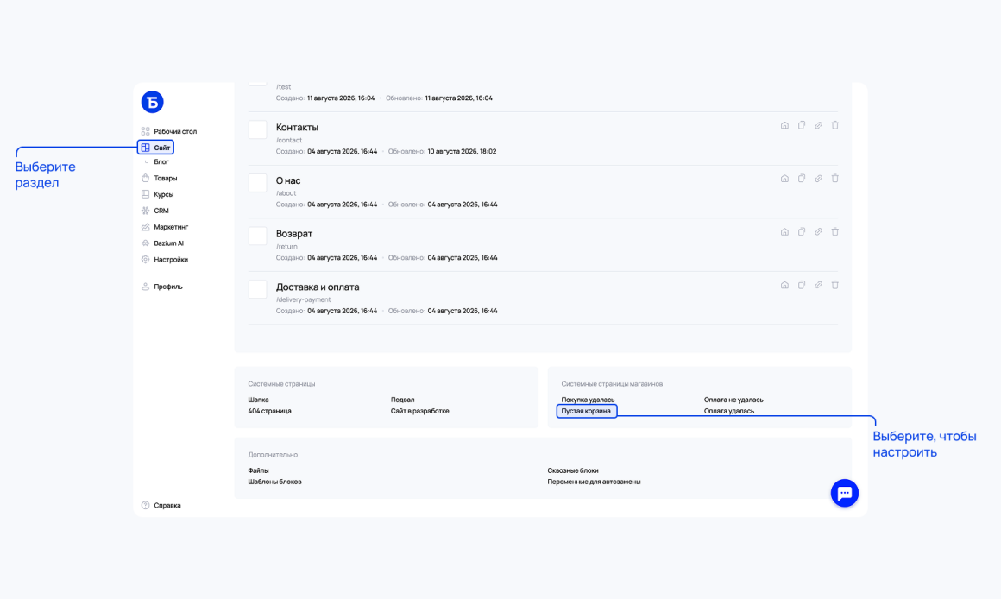Open the 404 страница system page
This screenshot has width=1001, height=599.
pyautogui.click(x=269, y=411)
